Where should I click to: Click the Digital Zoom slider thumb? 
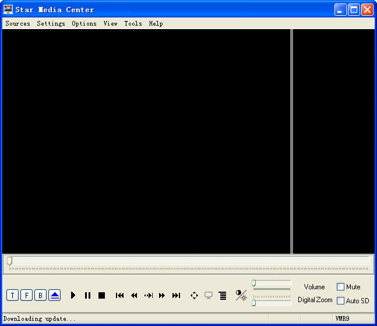(253, 303)
